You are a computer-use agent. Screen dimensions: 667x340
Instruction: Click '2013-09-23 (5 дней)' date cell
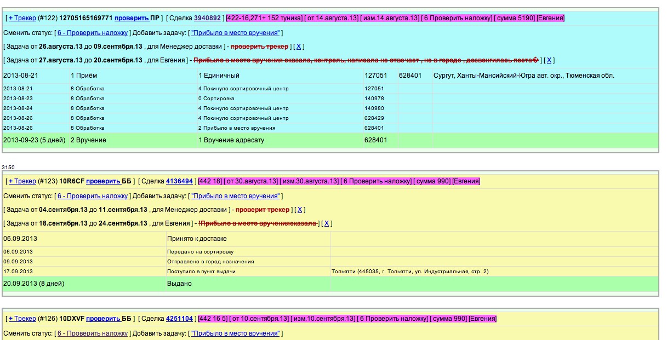36,140
